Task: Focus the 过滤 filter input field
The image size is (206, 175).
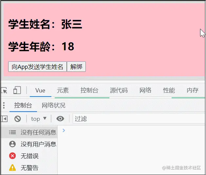Action: [x=139, y=119]
